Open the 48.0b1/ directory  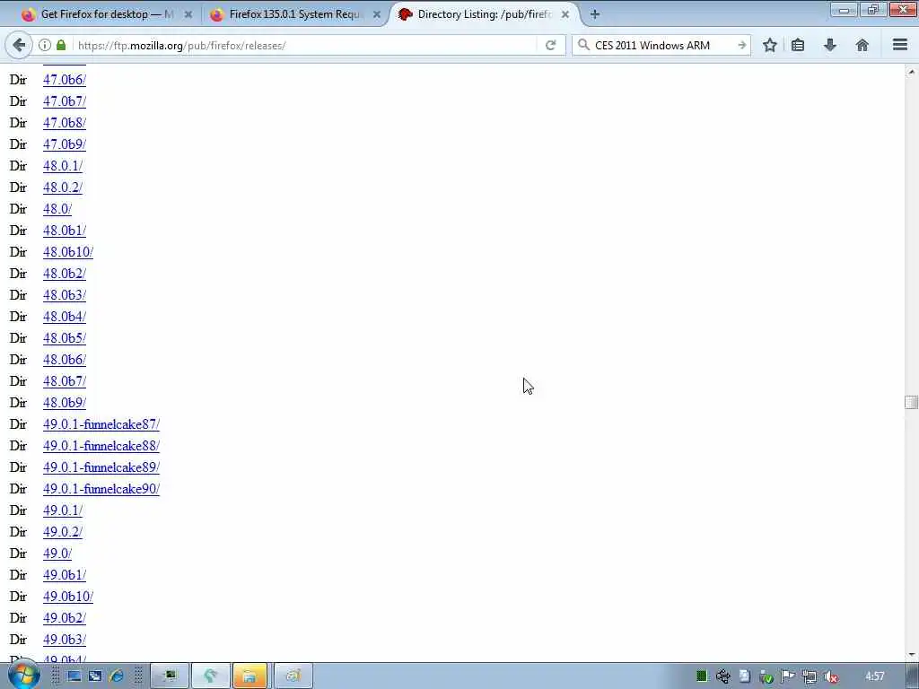tap(65, 231)
